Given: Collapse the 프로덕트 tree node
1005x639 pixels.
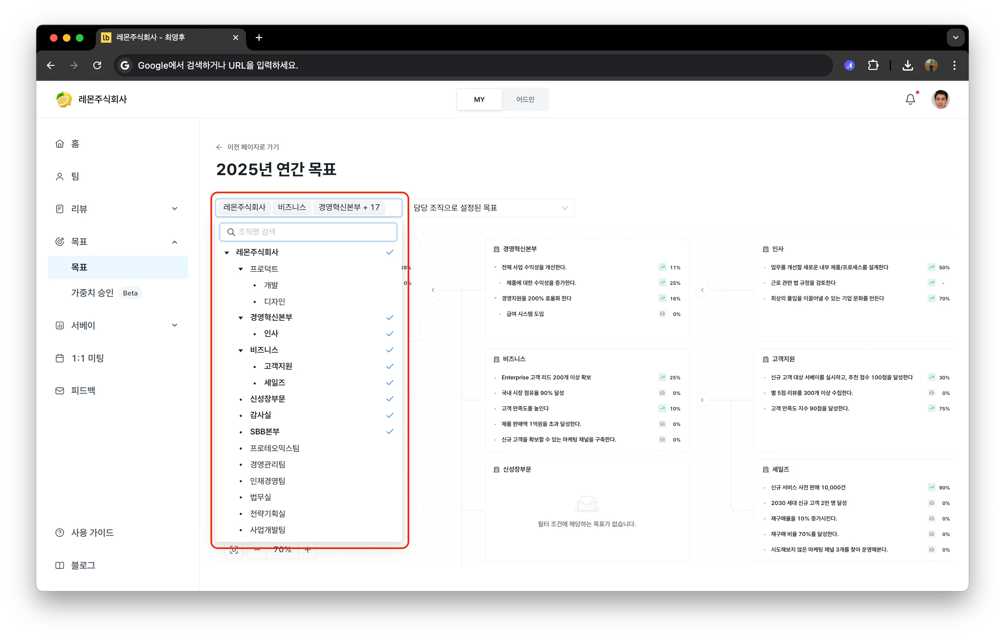Looking at the screenshot, I should 241,269.
